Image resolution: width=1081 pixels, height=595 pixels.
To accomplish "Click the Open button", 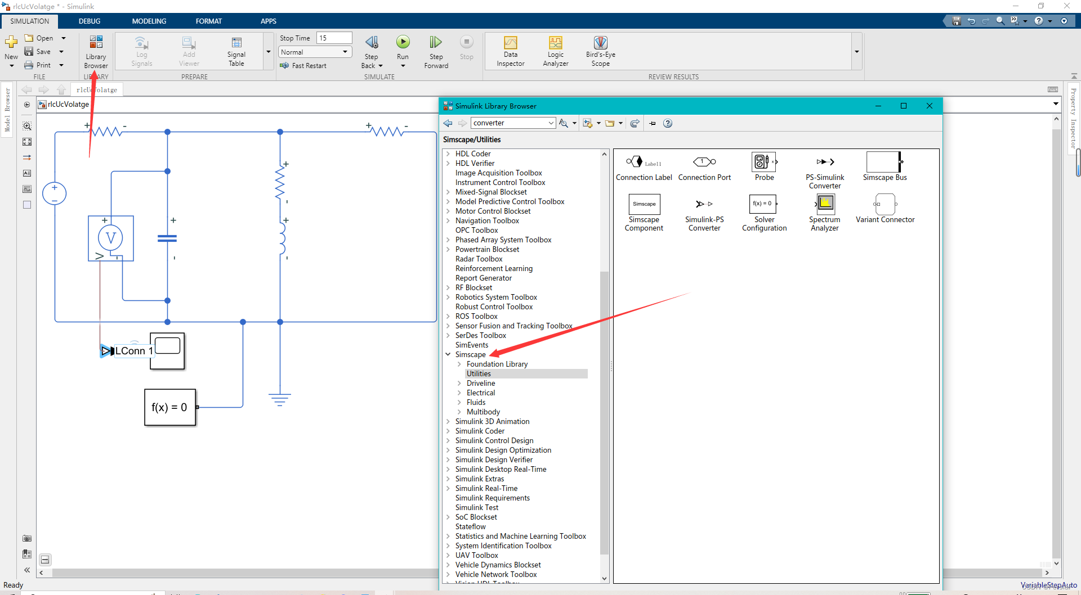I will (39, 38).
